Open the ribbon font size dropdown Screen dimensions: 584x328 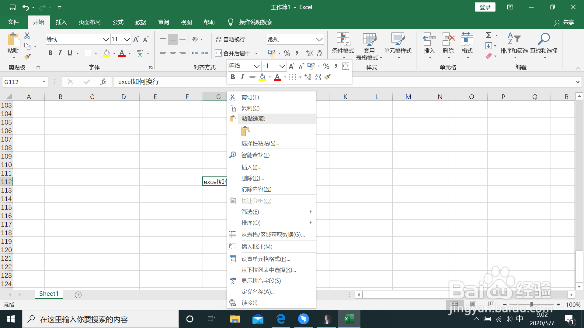[127, 39]
